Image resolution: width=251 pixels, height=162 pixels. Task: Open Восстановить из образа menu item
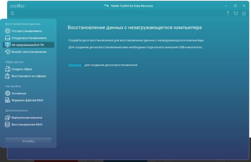(29, 76)
